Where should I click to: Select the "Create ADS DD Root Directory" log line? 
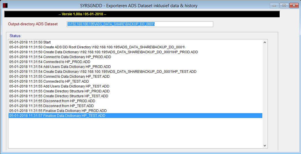click(x=136, y=47)
